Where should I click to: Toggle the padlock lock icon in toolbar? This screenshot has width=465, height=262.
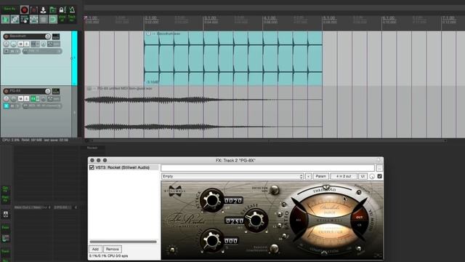pos(62,10)
